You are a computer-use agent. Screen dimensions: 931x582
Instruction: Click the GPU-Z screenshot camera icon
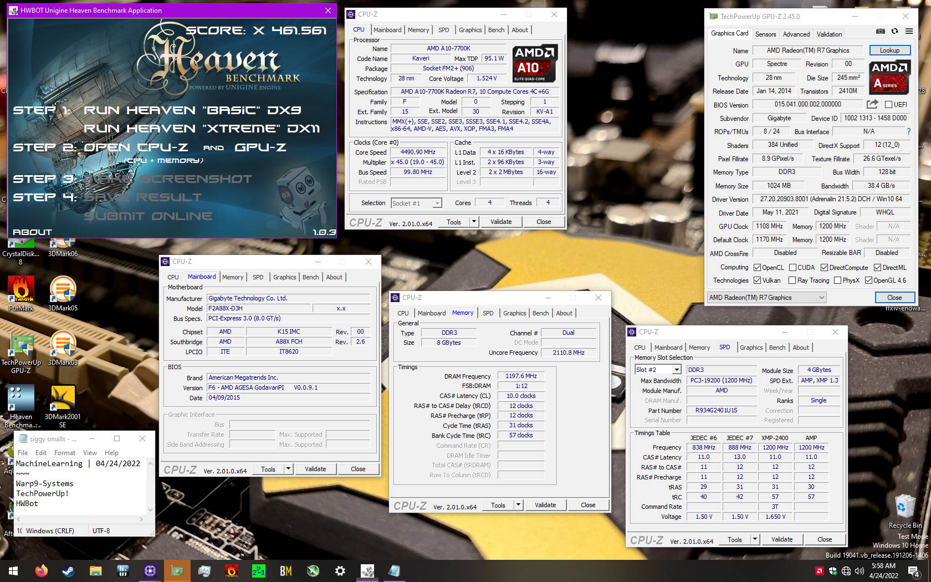tap(880, 31)
